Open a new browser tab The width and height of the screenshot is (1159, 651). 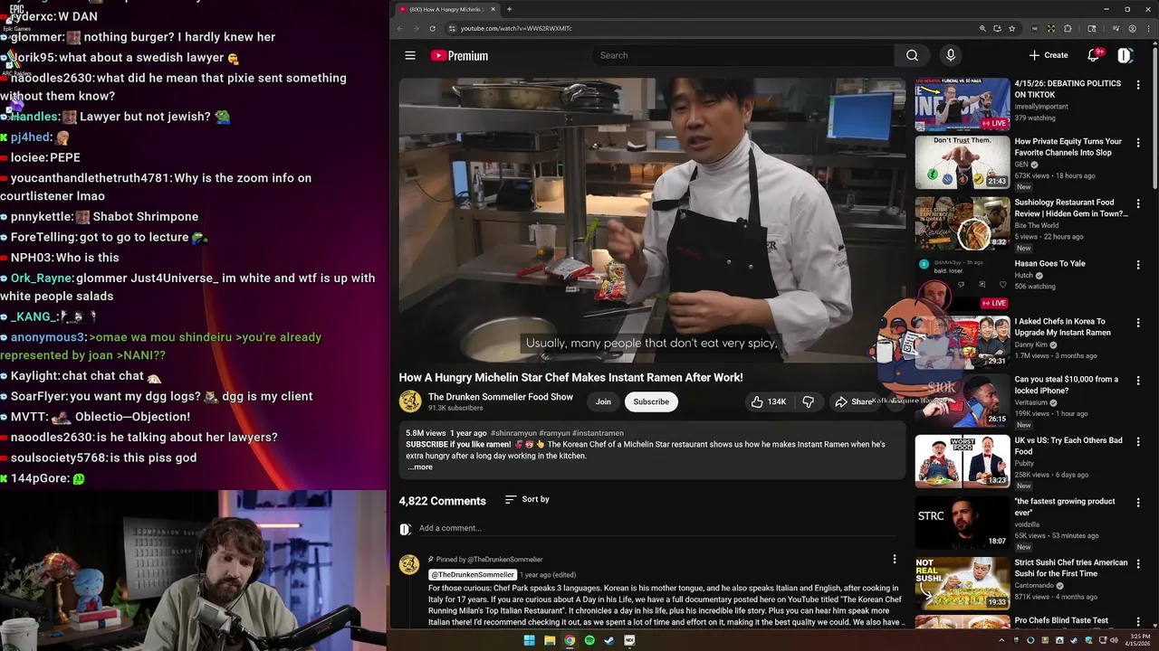(x=509, y=9)
